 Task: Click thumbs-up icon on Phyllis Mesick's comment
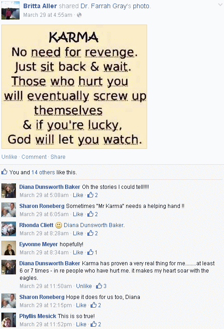94,324
